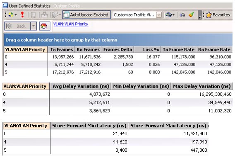Screen dimensions: 235x158
Task: Open the colorful pie-style toolbar icon
Action: [x=11, y=15]
